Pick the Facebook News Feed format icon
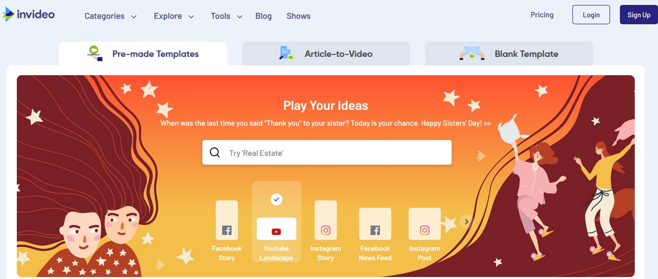This screenshot has height=279, width=658. 375,224
